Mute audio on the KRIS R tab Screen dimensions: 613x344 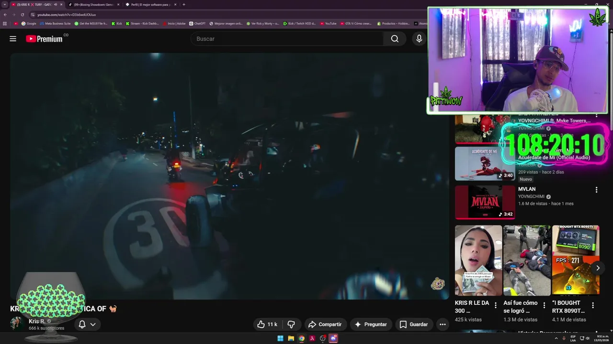[56, 4]
